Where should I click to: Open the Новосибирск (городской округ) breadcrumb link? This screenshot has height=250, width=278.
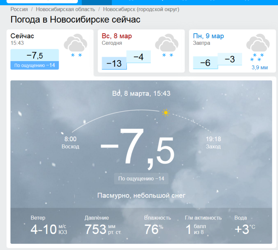tap(141, 9)
